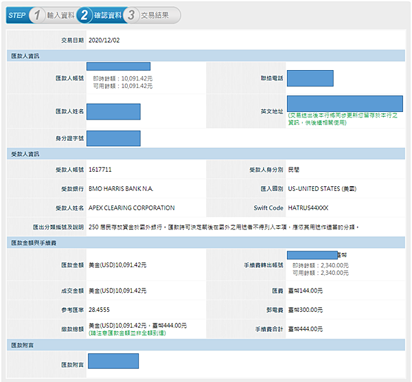Click the redacted 匯款附言 field at bottom
The width and height of the screenshot is (412, 382).
[113, 361]
